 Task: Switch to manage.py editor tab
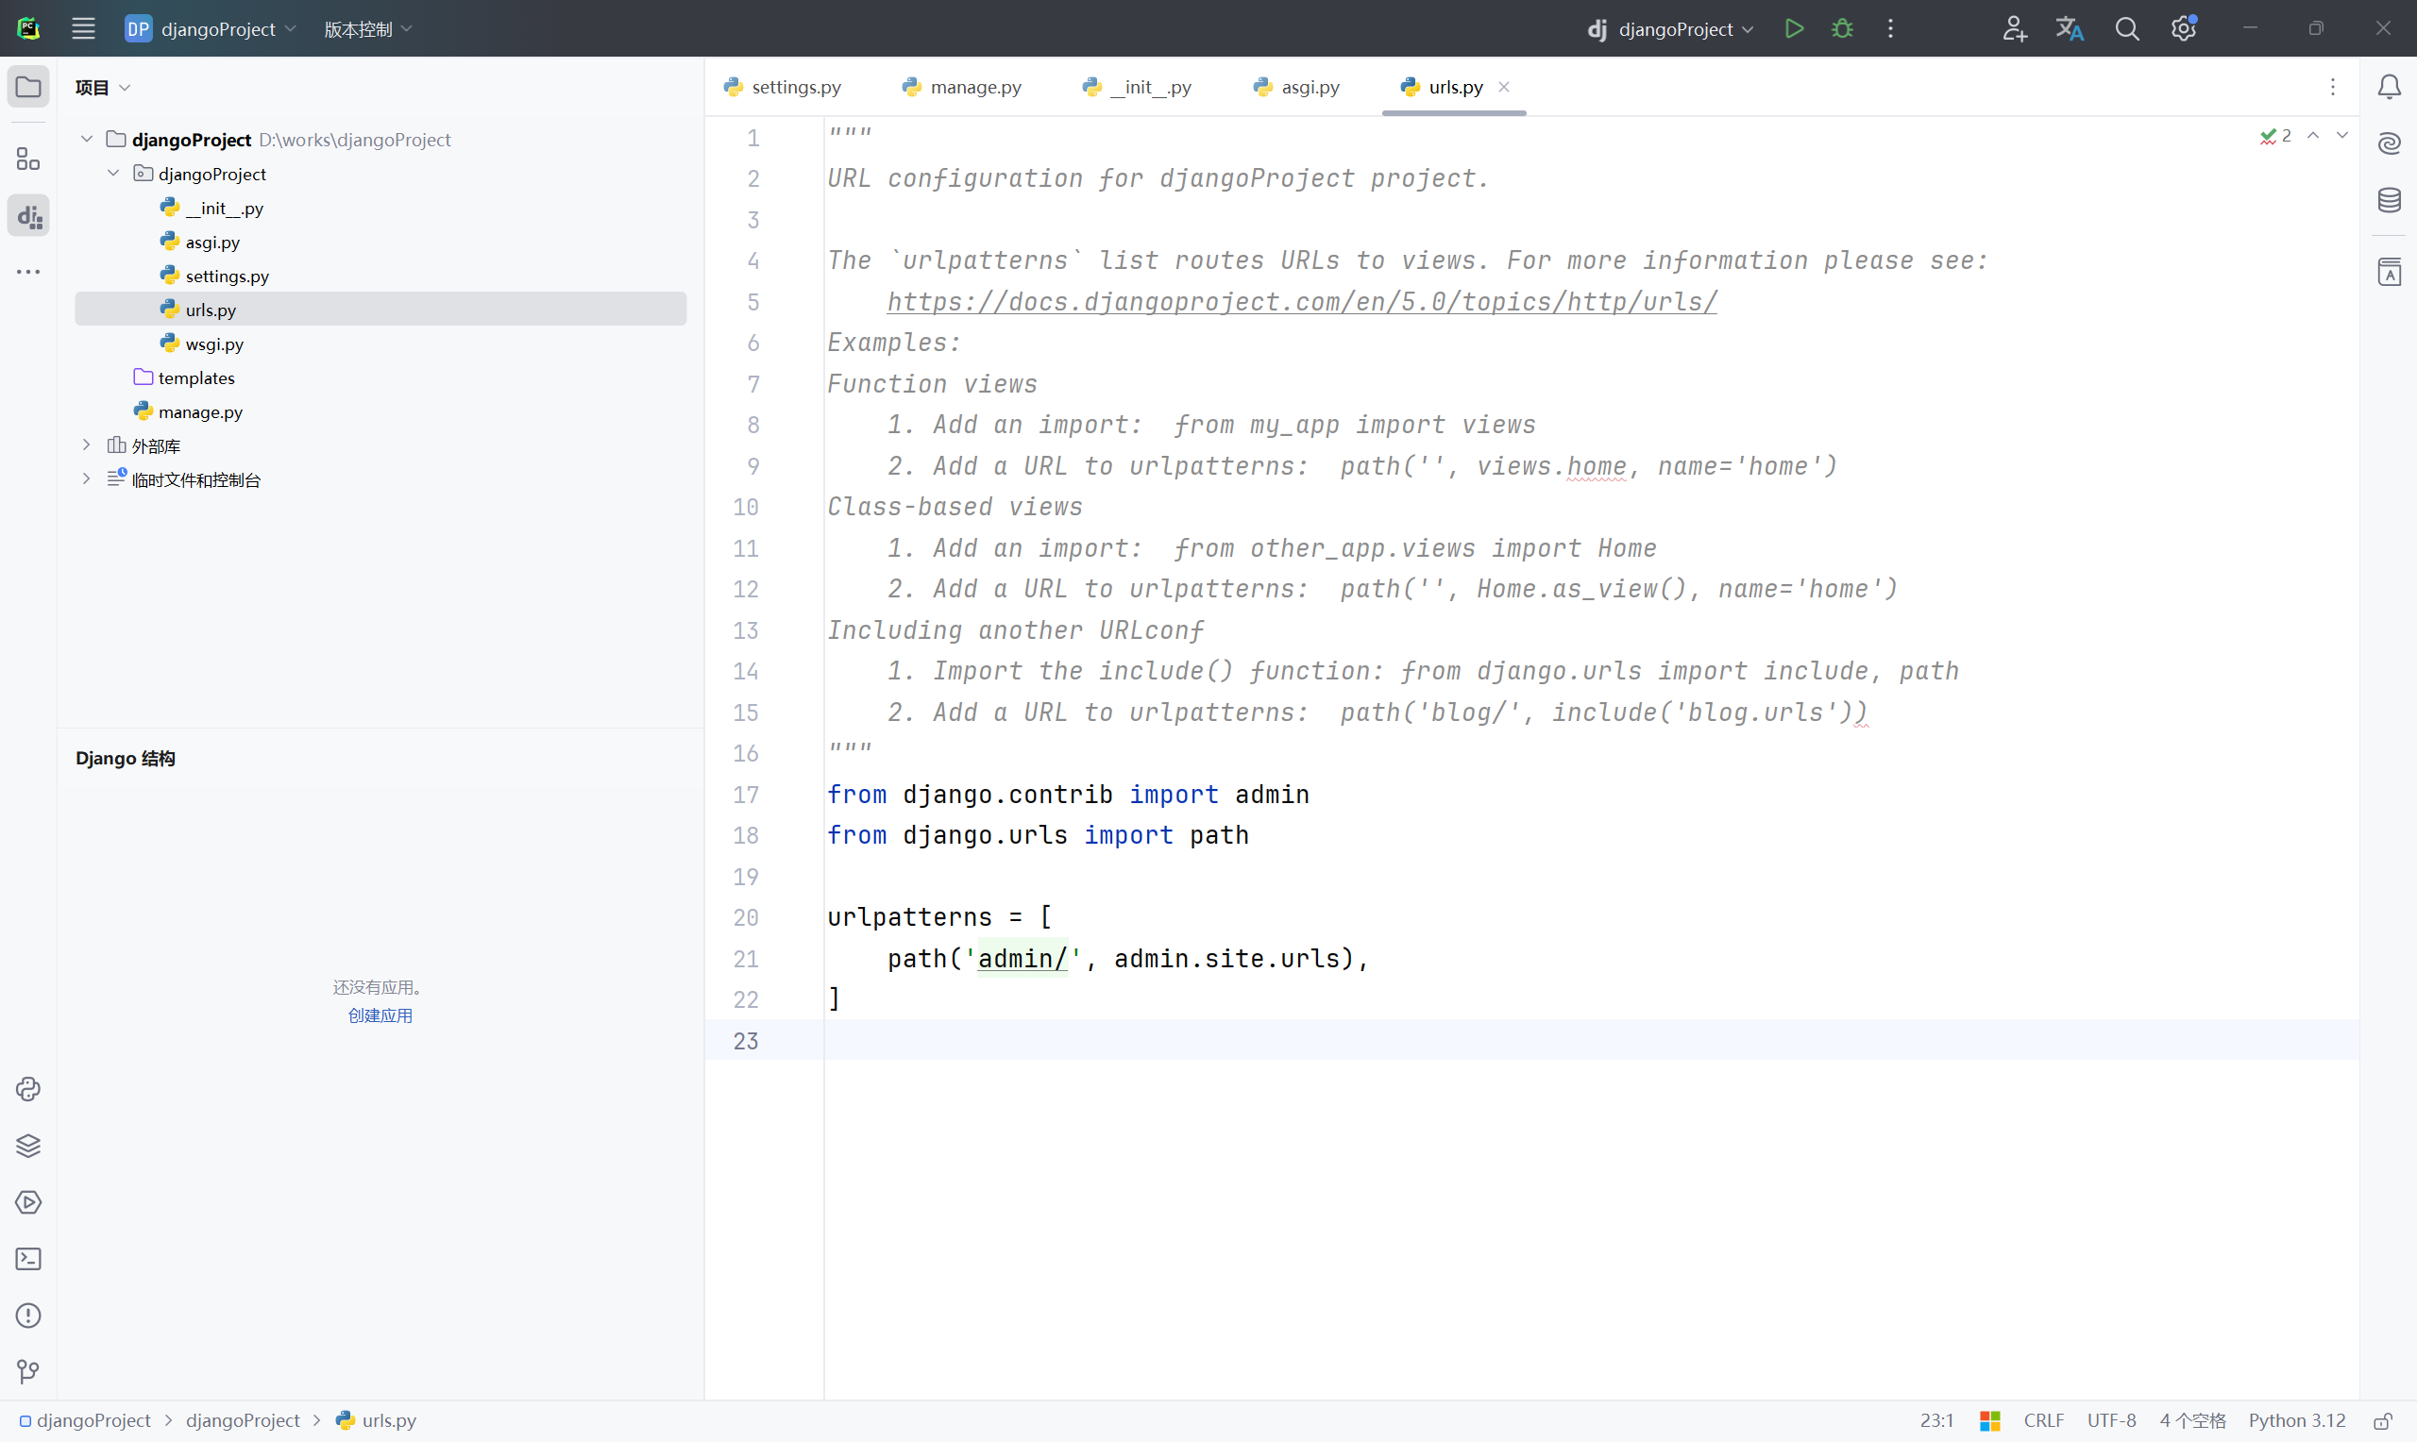pyautogui.click(x=962, y=88)
